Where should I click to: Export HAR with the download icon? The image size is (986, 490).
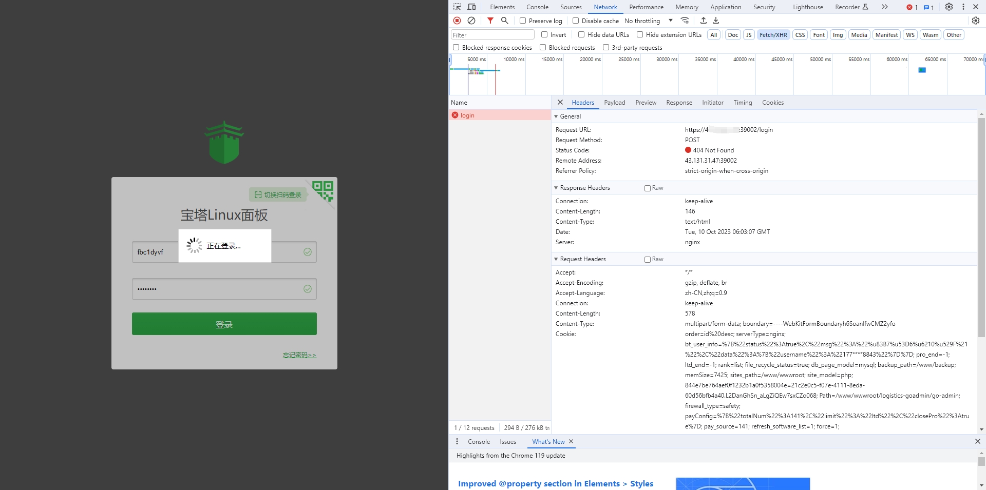tap(716, 21)
